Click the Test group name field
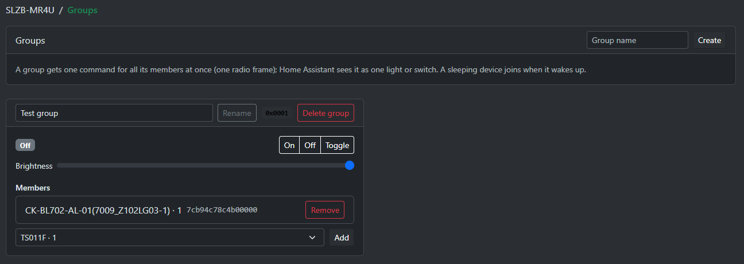Image resolution: width=744 pixels, height=264 pixels. tap(114, 113)
